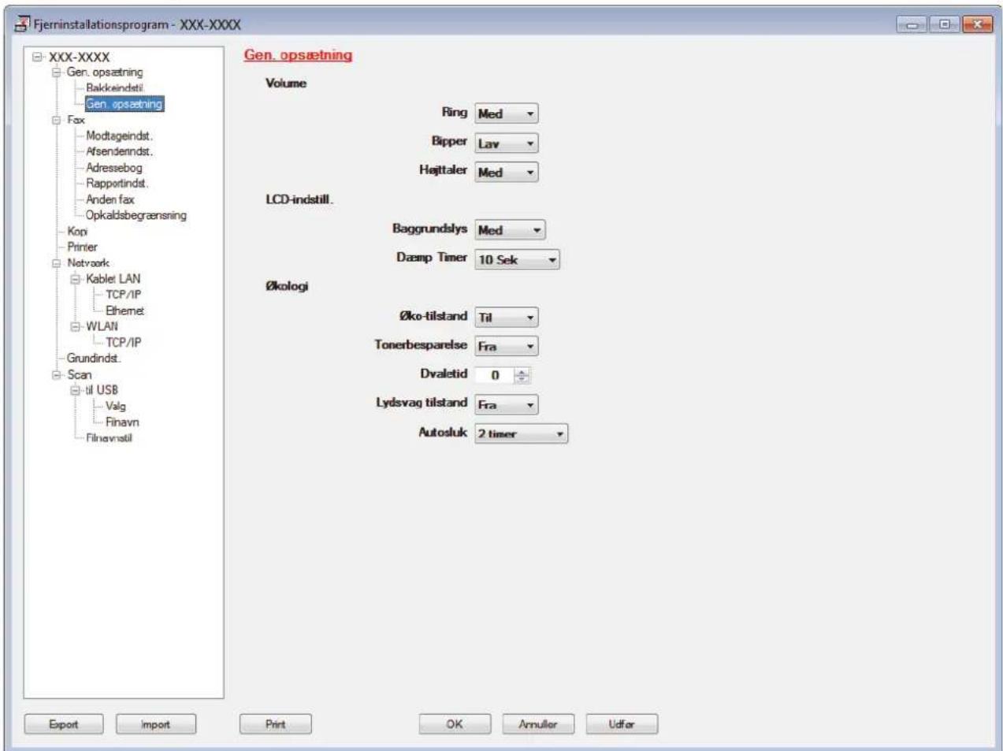Open the Højttaler volume dropdown
This screenshot has width=1003, height=751.
(506, 172)
